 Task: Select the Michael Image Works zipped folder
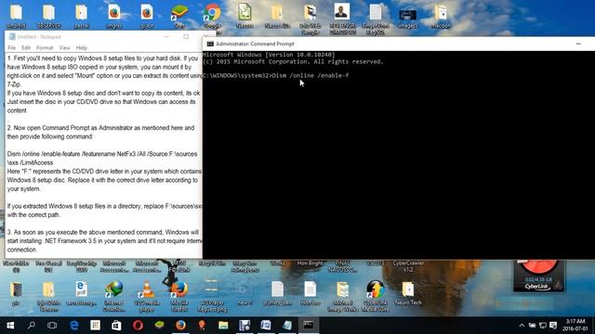tap(343, 296)
